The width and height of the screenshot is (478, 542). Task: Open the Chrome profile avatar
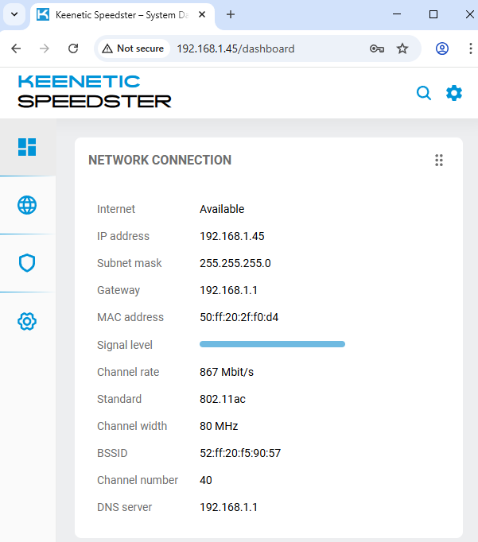pos(442,48)
